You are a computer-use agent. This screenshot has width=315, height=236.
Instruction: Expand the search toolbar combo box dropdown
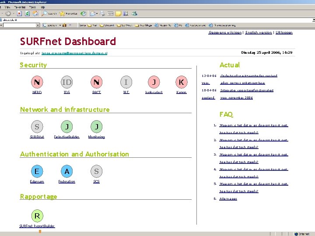[x=38, y=25]
